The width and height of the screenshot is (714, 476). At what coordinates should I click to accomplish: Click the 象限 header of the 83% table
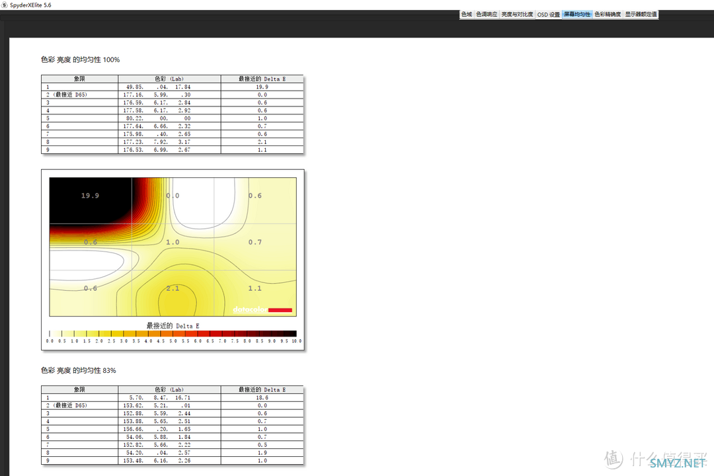click(x=80, y=389)
